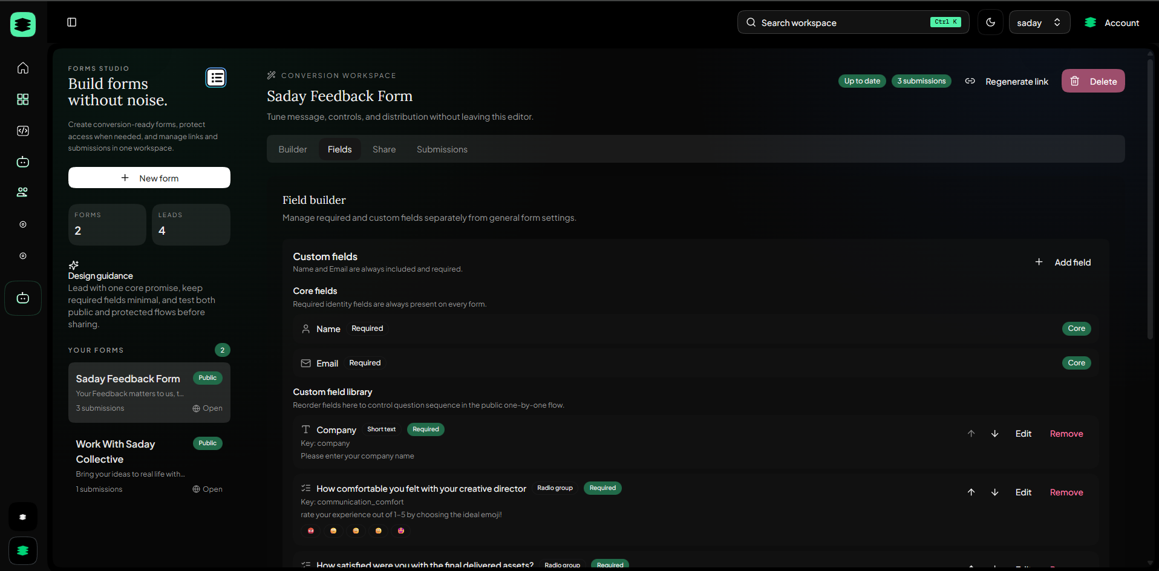
Task: Toggle the sidebar panel icon
Action: coord(71,22)
